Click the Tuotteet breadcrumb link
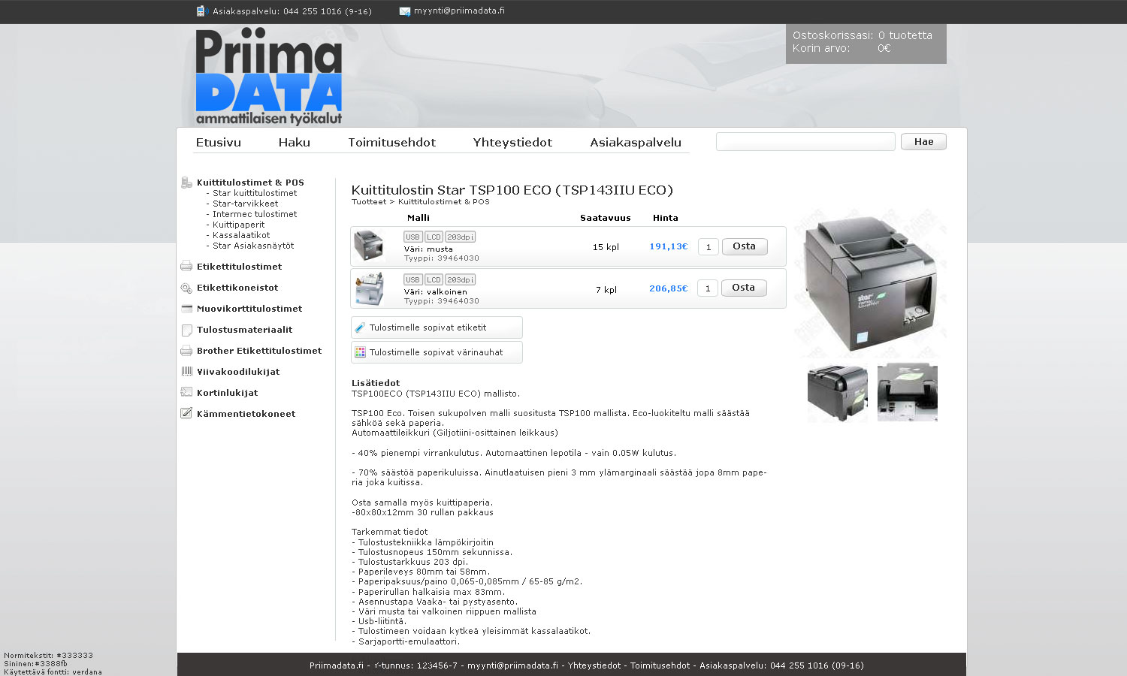This screenshot has width=1127, height=676. (x=369, y=202)
